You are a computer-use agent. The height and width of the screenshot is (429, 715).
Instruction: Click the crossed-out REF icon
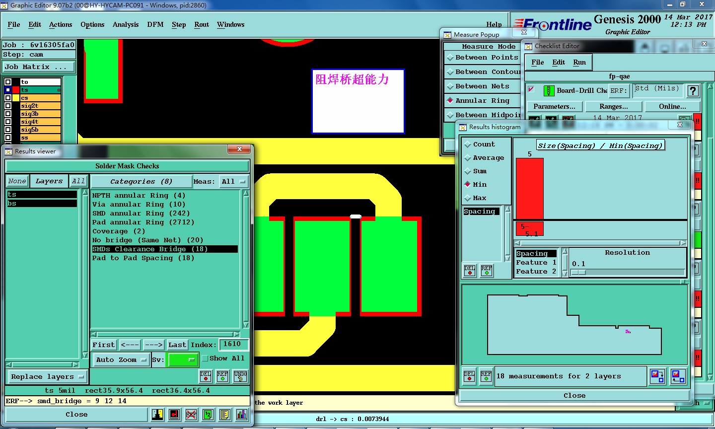[x=191, y=414]
